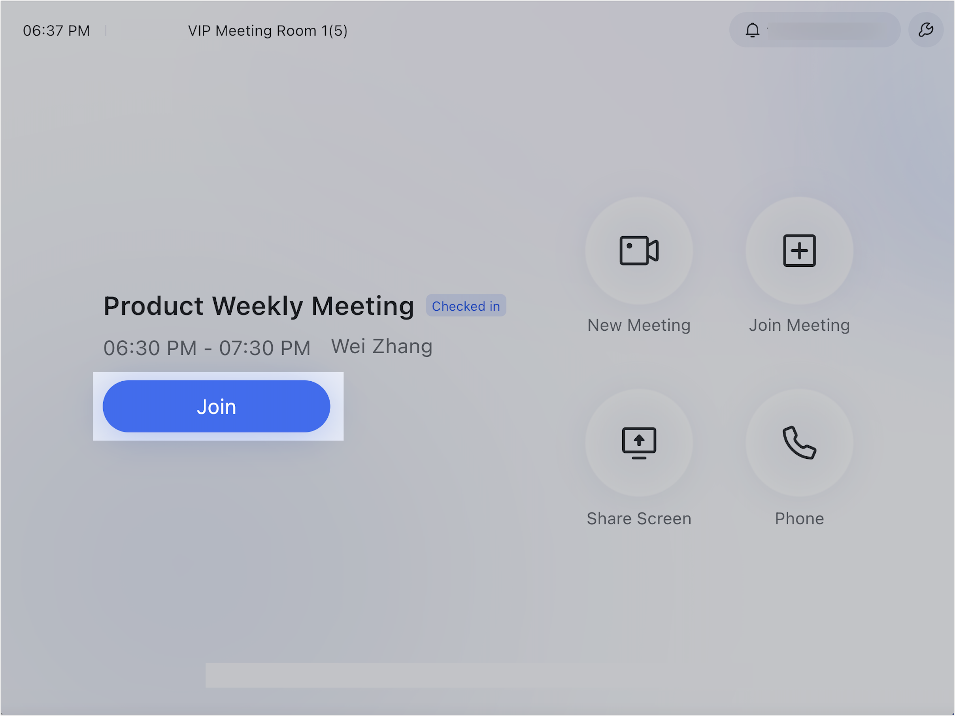
Task: Click the divider between clock and room name
Action: (x=106, y=31)
